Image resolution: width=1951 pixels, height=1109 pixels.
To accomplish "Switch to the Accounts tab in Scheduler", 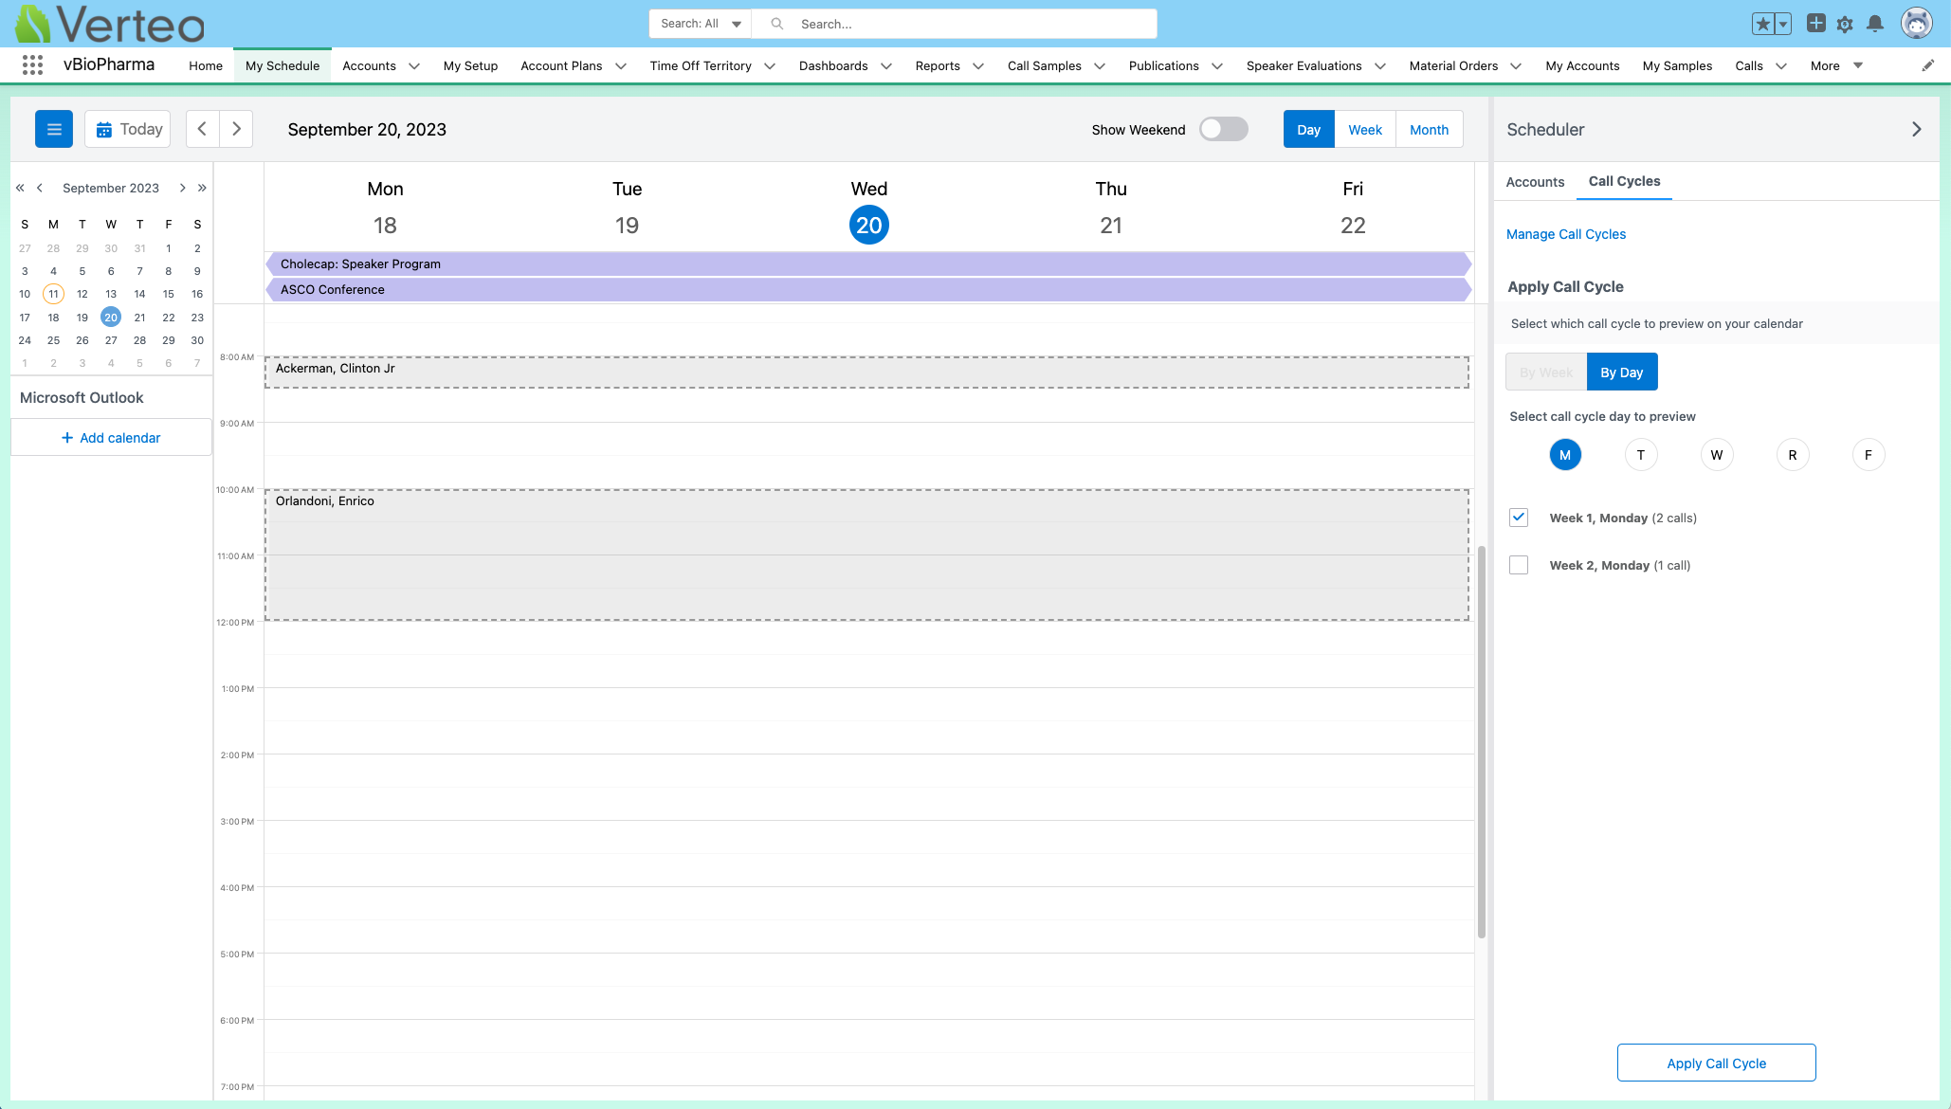I will 1535,182.
